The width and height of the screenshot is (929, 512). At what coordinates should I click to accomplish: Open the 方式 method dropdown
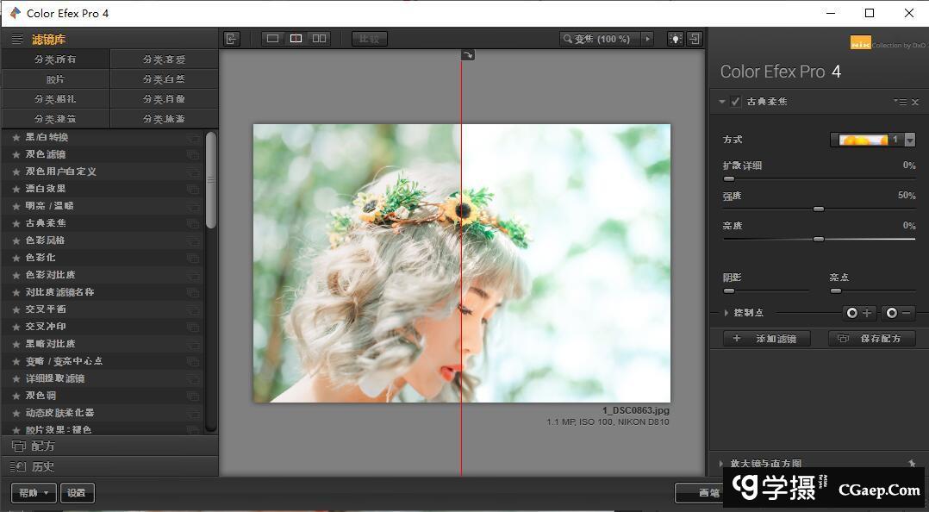click(909, 140)
